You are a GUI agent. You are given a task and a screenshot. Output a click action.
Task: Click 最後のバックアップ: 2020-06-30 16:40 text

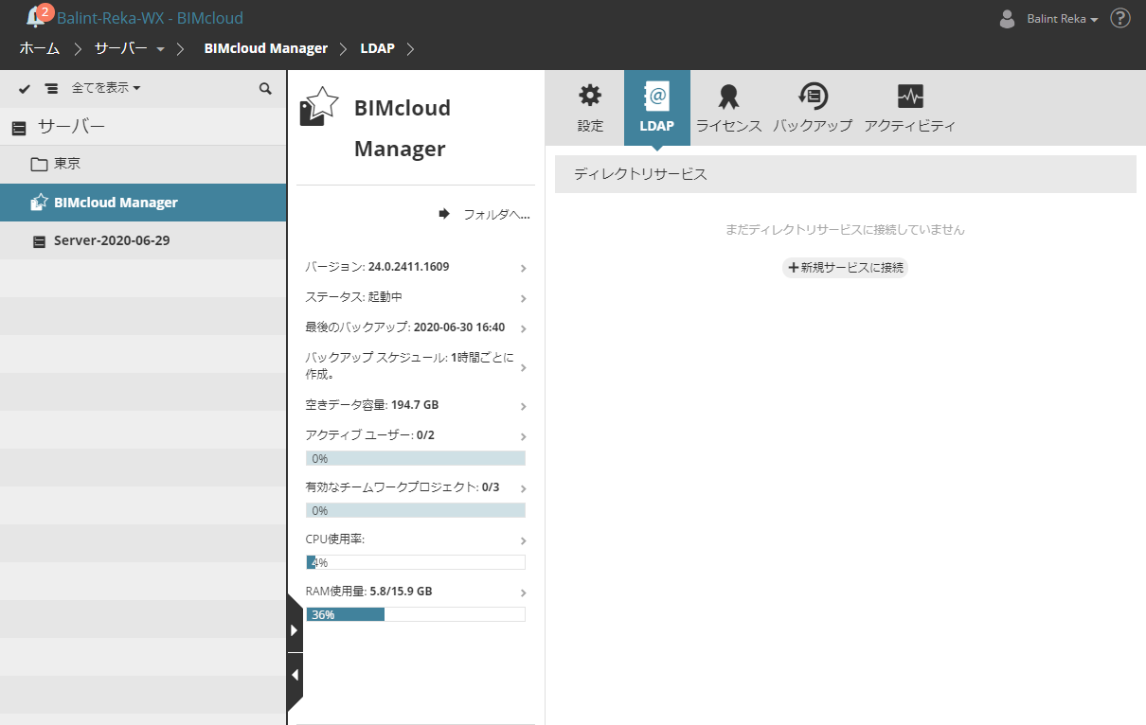[x=404, y=327]
